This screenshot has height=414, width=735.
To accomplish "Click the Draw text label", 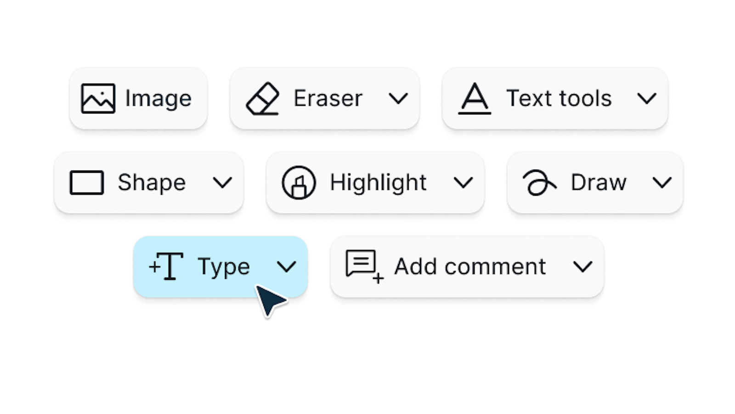I will (x=598, y=183).
